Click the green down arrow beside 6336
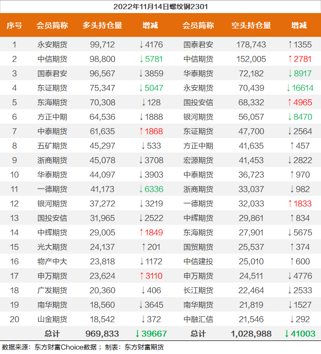 (141, 189)
